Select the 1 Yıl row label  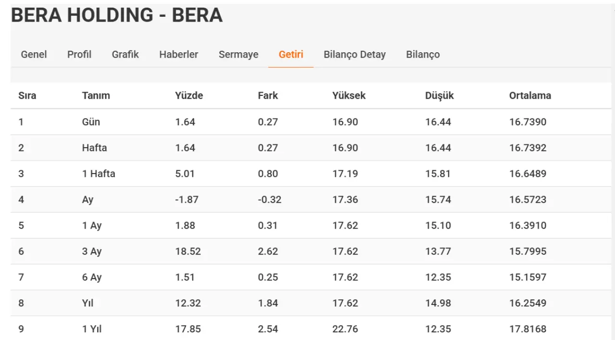[92, 329]
